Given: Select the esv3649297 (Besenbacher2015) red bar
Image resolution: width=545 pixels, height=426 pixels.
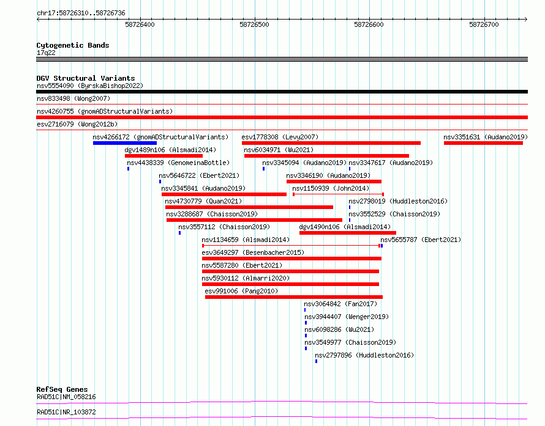Looking at the screenshot, I should 291,259.
